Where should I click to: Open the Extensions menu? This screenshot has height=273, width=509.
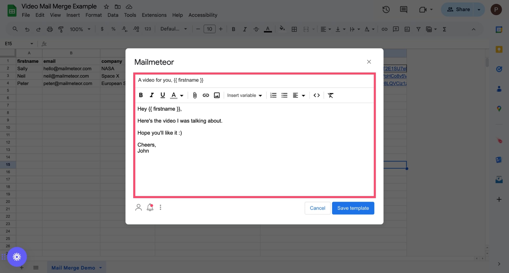coord(154,15)
